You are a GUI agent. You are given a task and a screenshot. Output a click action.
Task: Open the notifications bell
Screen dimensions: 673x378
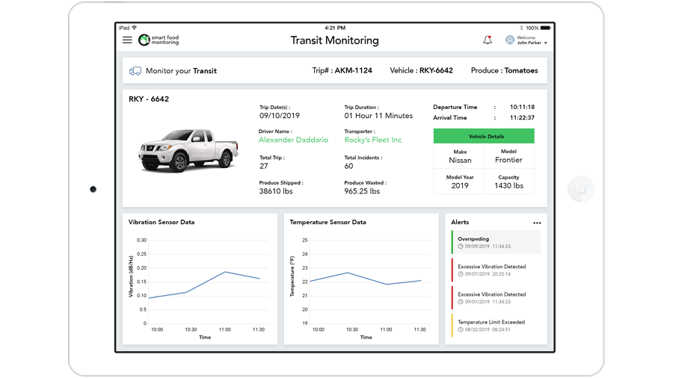(488, 40)
